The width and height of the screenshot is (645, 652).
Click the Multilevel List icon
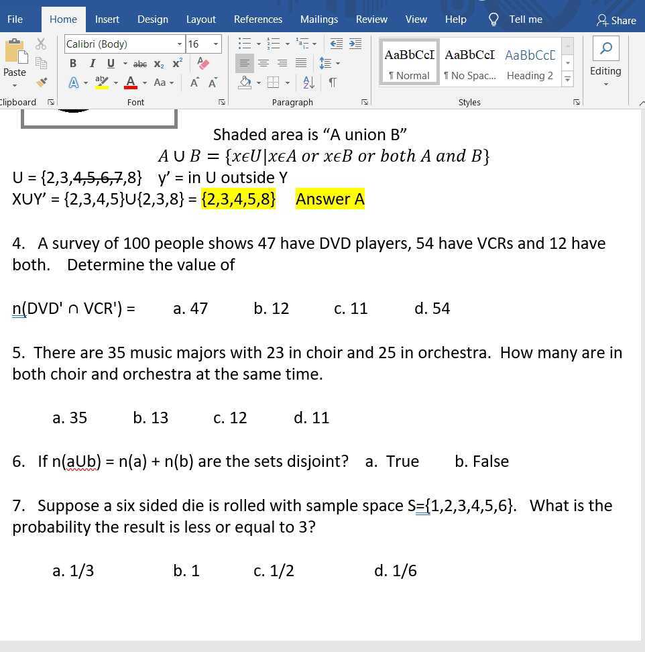pyautogui.click(x=302, y=43)
